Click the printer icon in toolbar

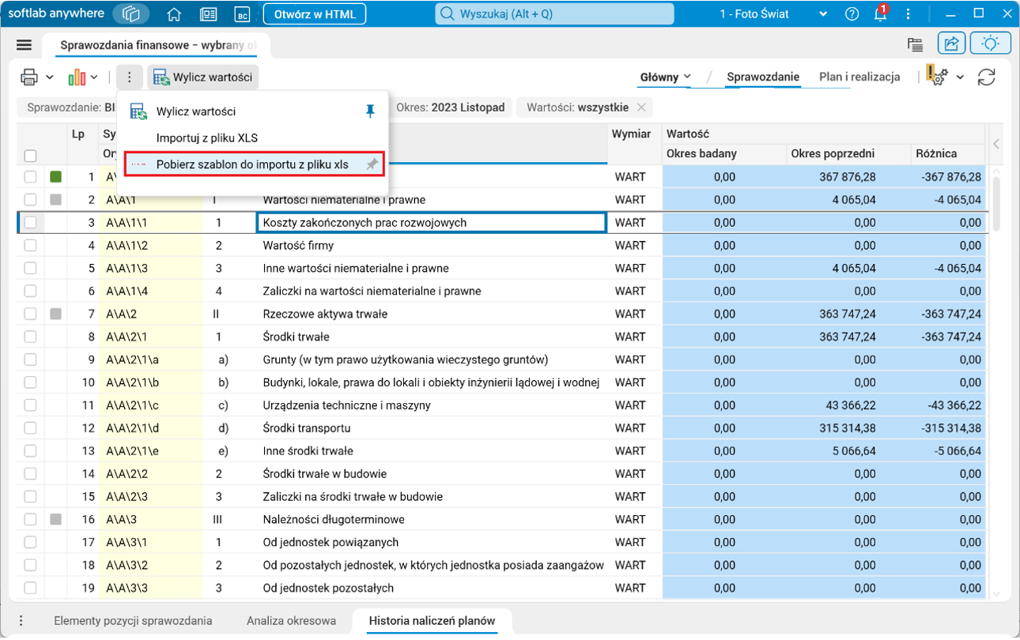click(x=29, y=77)
